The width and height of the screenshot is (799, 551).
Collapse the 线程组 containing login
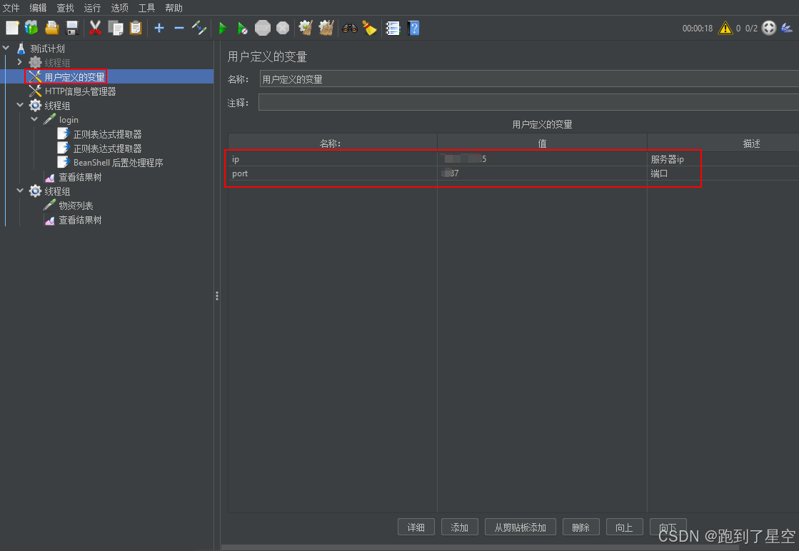click(20, 106)
